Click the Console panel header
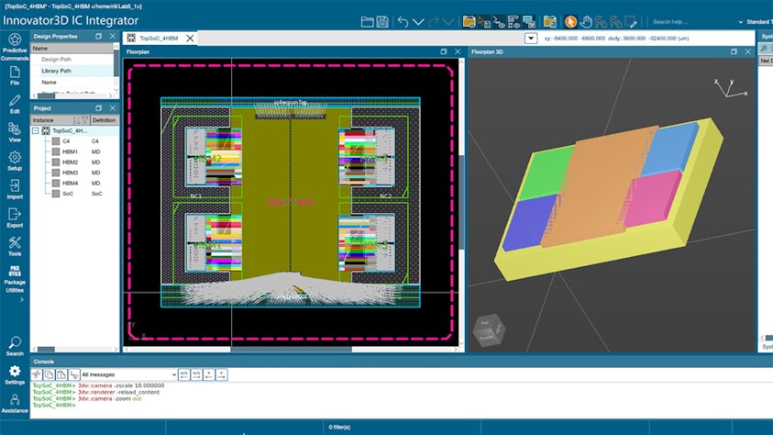The image size is (773, 435). (x=44, y=362)
